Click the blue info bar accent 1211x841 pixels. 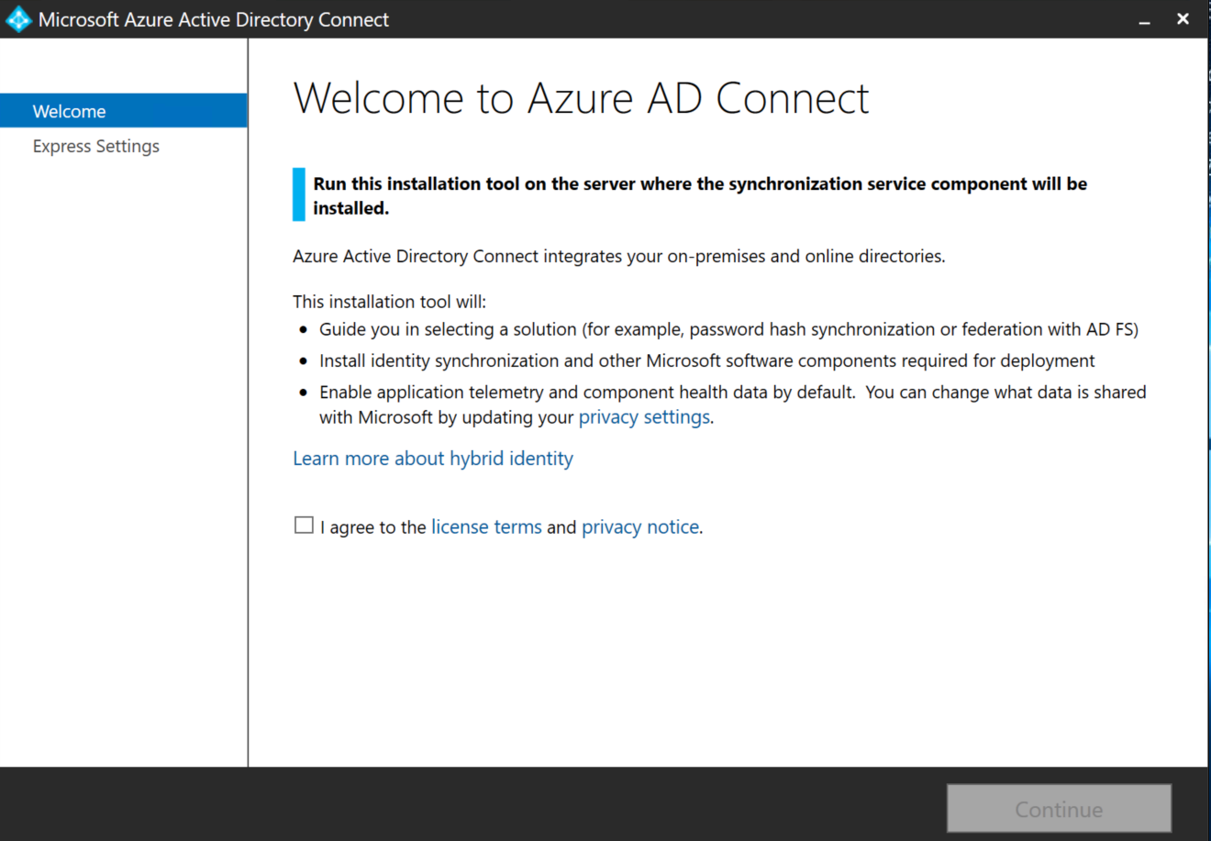pyautogui.click(x=298, y=194)
